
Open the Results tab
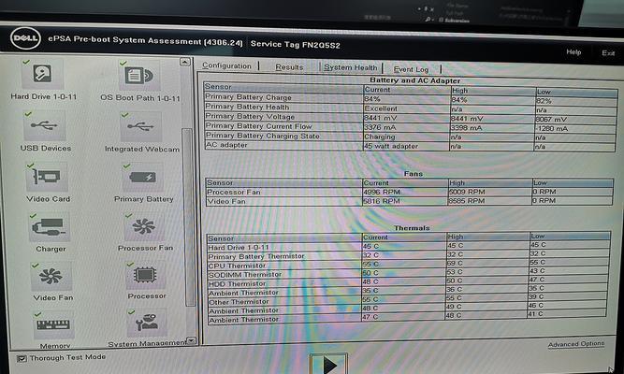[x=289, y=66]
